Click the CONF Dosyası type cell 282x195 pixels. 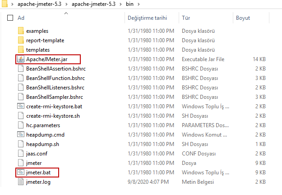pos(199,154)
